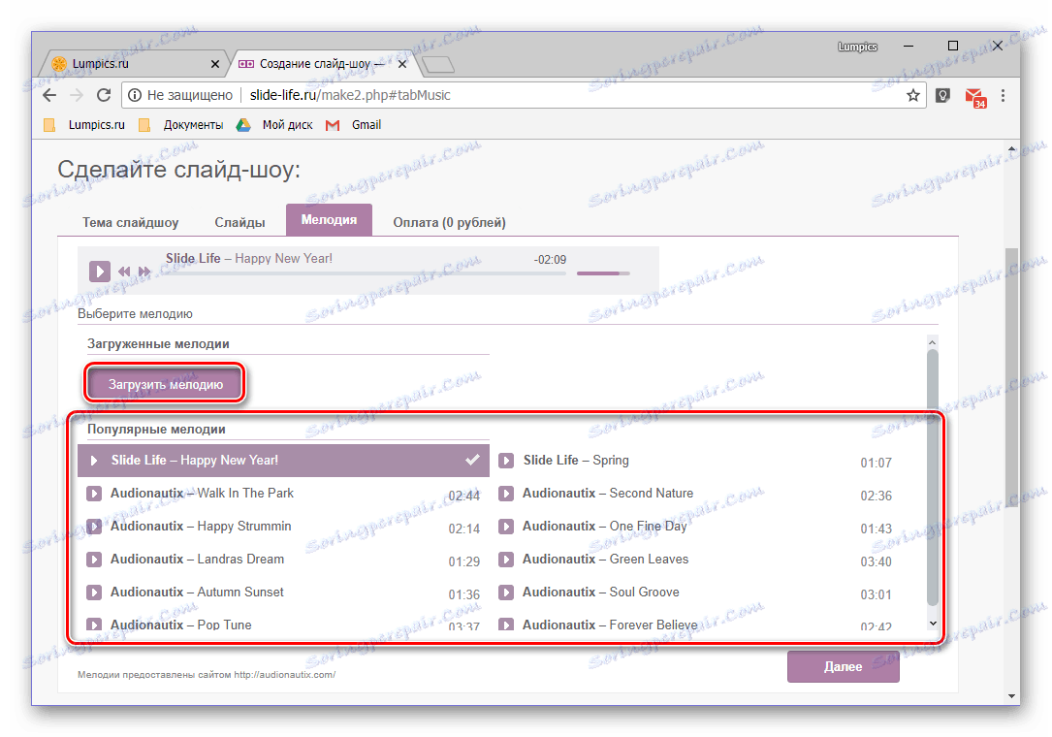Open the Lumpics.ru bookmark
This screenshot has width=1052, height=737.
[x=85, y=125]
